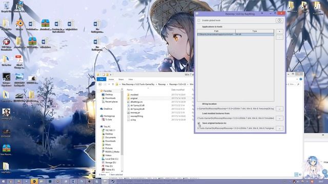Open Desktop under Favorites

pyautogui.click(x=109, y=95)
